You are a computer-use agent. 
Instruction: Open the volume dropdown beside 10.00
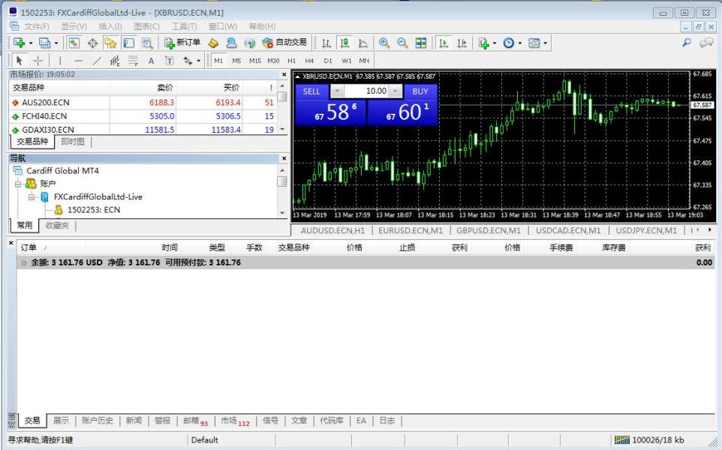click(338, 91)
